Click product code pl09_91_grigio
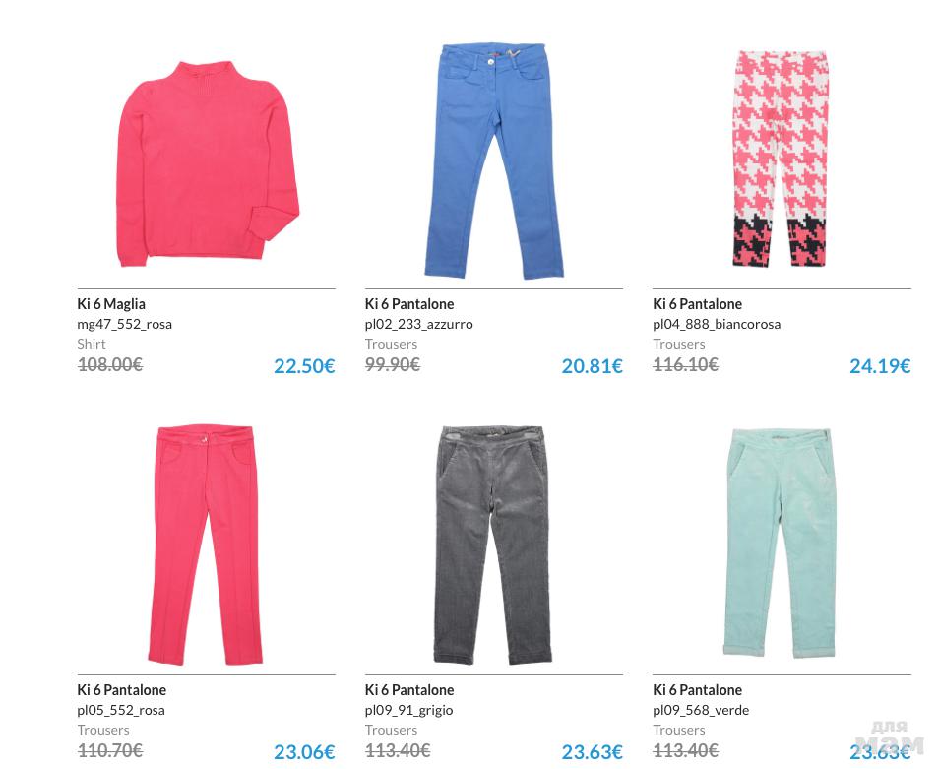 coord(408,710)
